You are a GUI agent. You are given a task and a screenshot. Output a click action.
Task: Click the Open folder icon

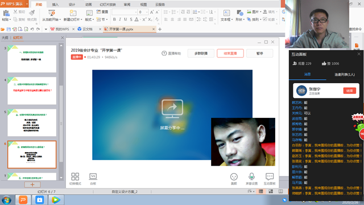[x=3, y=29]
